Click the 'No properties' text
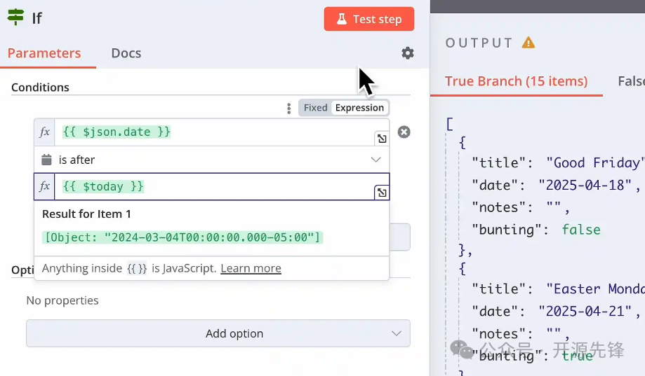This screenshot has height=376, width=645. tap(62, 300)
